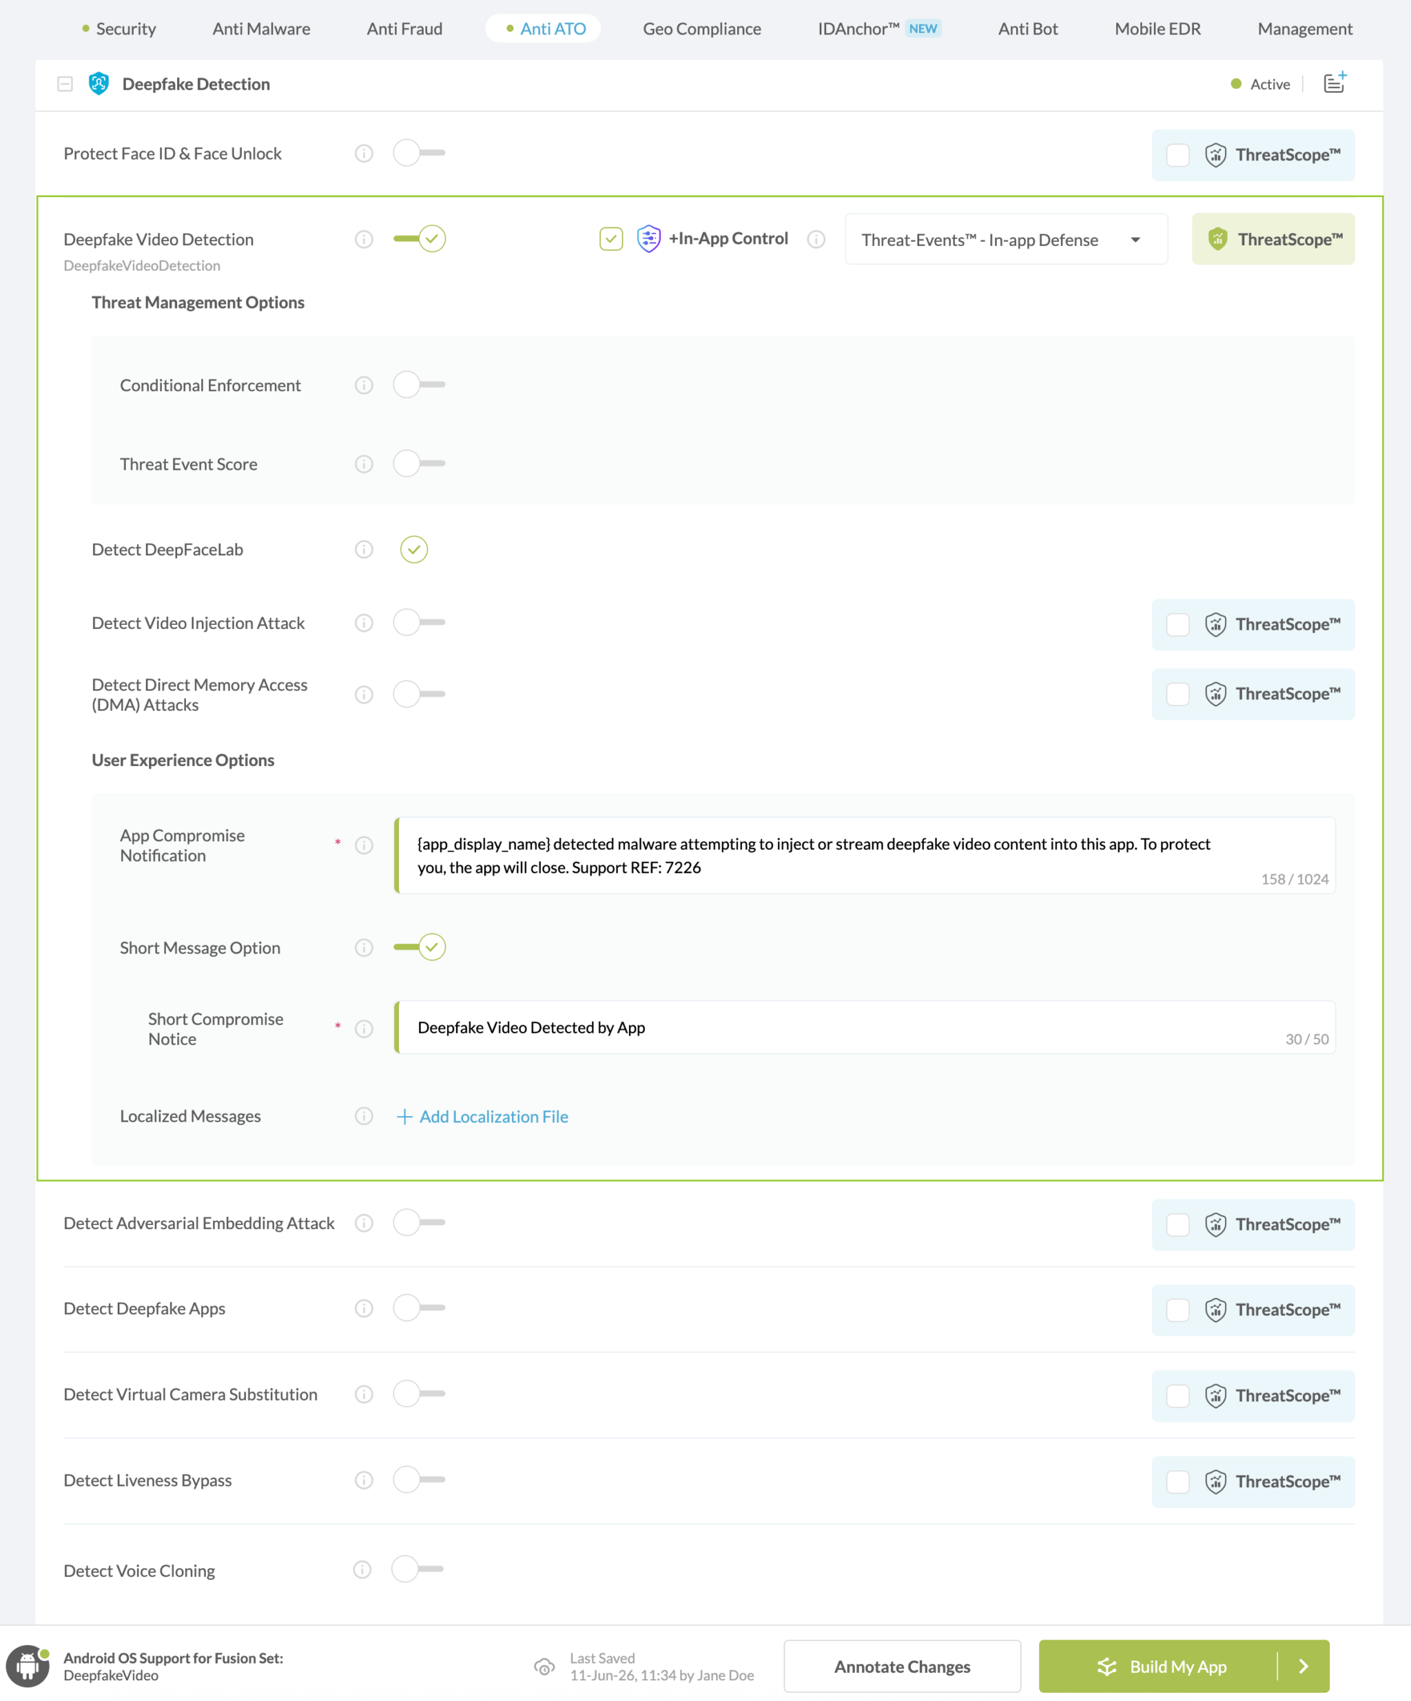
Task: Show info for Detect Virtual Camera Substitution
Action: point(364,1395)
